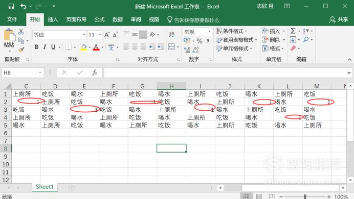Toggle top align for cells

point(126,35)
